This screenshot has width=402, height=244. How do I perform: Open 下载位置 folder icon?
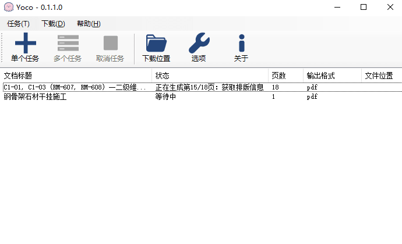click(156, 44)
